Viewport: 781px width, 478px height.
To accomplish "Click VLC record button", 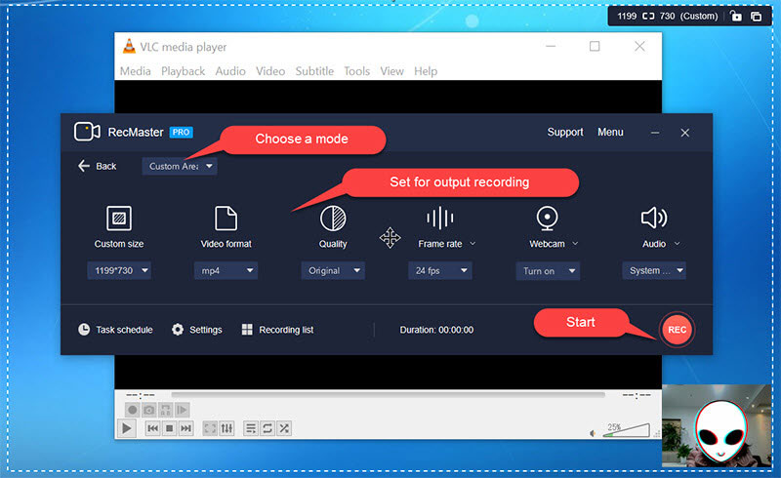I will click(132, 410).
